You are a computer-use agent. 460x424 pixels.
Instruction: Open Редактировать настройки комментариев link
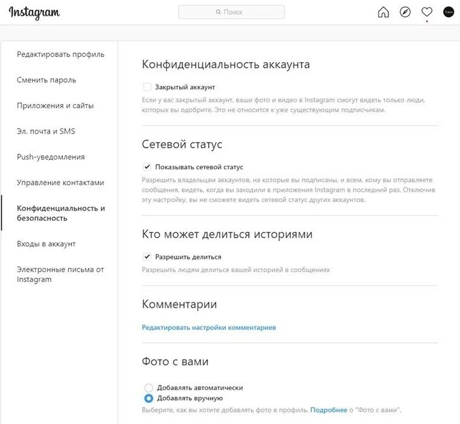pos(209,327)
